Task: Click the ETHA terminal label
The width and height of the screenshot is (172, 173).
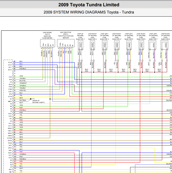Action: pos(10,141)
